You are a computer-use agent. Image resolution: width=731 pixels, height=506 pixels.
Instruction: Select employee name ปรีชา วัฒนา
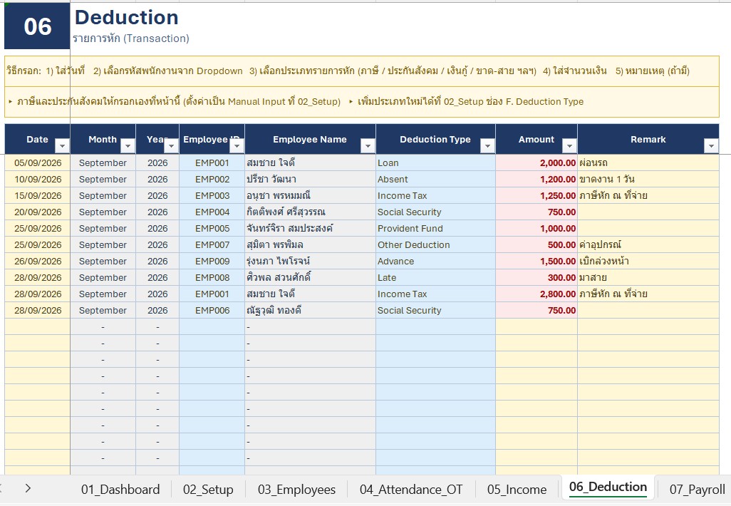coord(310,179)
